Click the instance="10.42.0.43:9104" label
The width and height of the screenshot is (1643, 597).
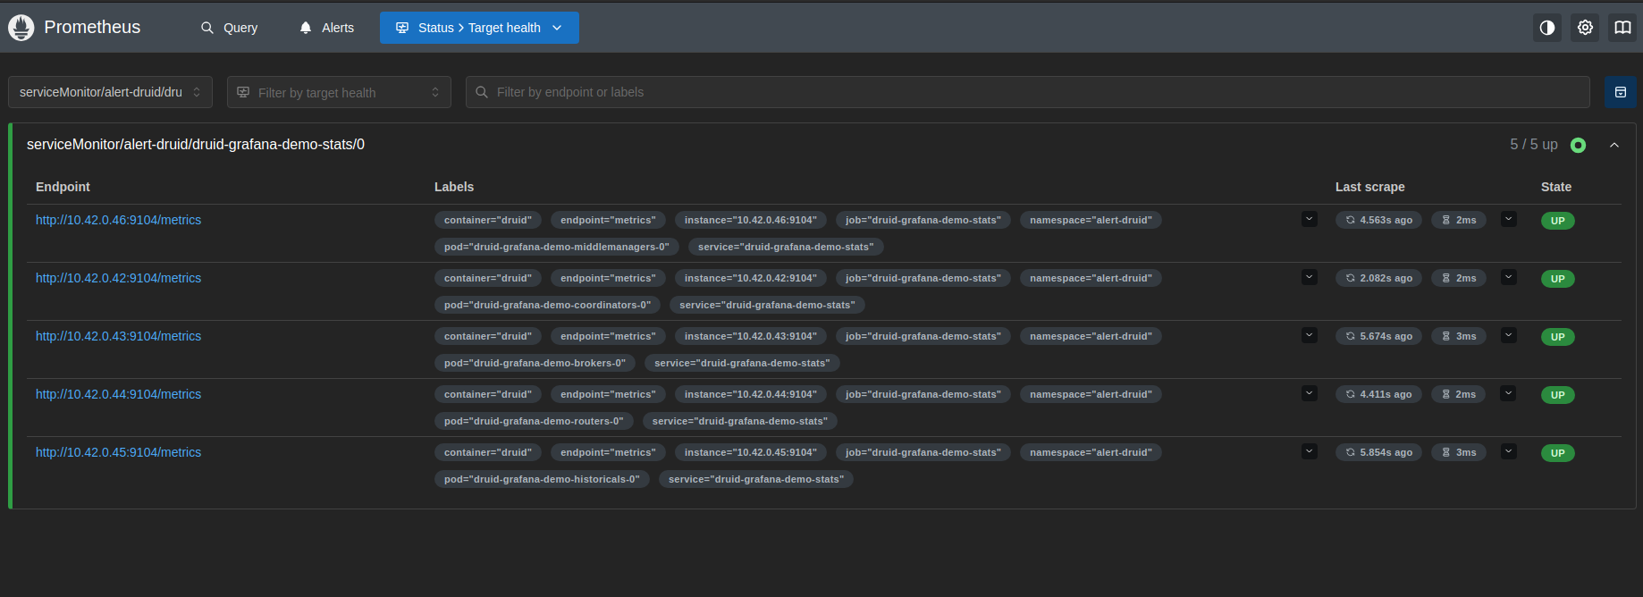(751, 336)
